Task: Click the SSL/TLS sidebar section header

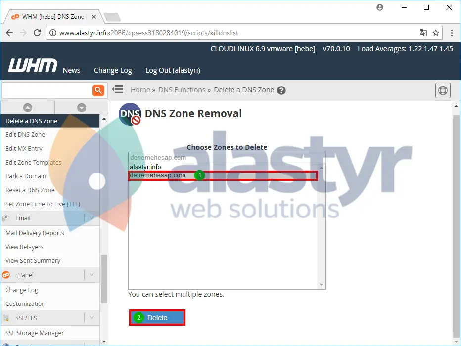Action: pos(50,318)
